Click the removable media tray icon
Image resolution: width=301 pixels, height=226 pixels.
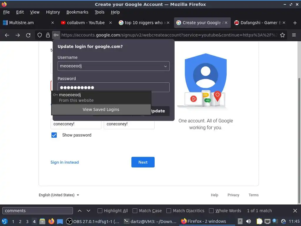click(x=240, y=221)
